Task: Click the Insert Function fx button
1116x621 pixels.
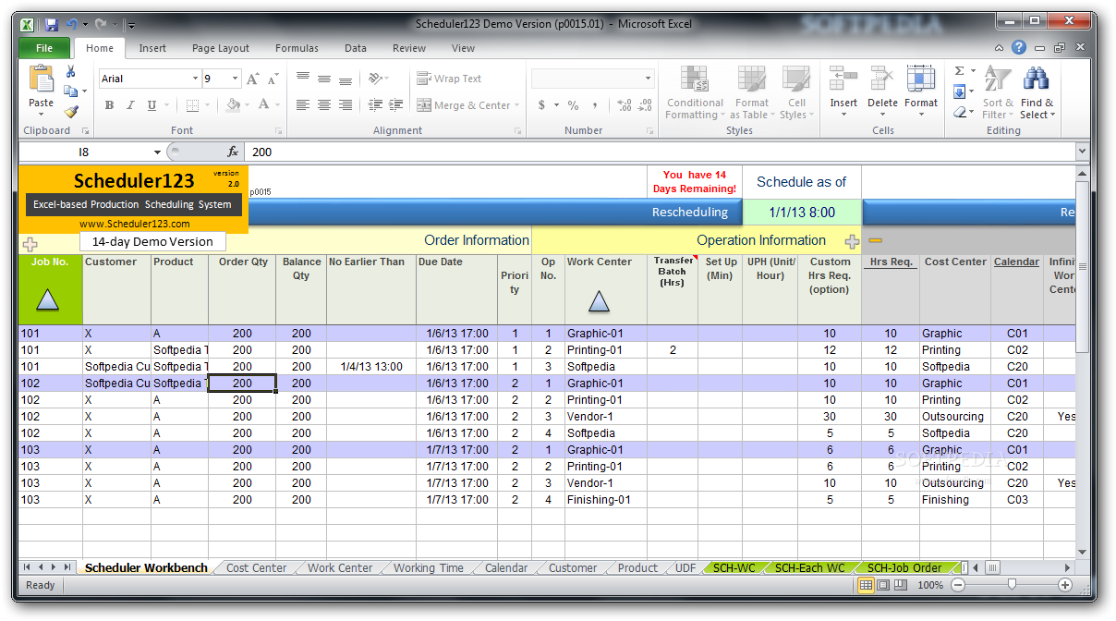Action: pyautogui.click(x=233, y=152)
